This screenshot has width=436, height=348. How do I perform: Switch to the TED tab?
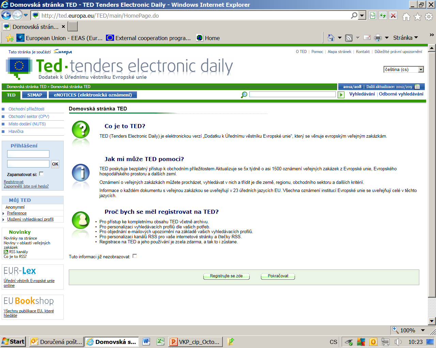(x=11, y=95)
